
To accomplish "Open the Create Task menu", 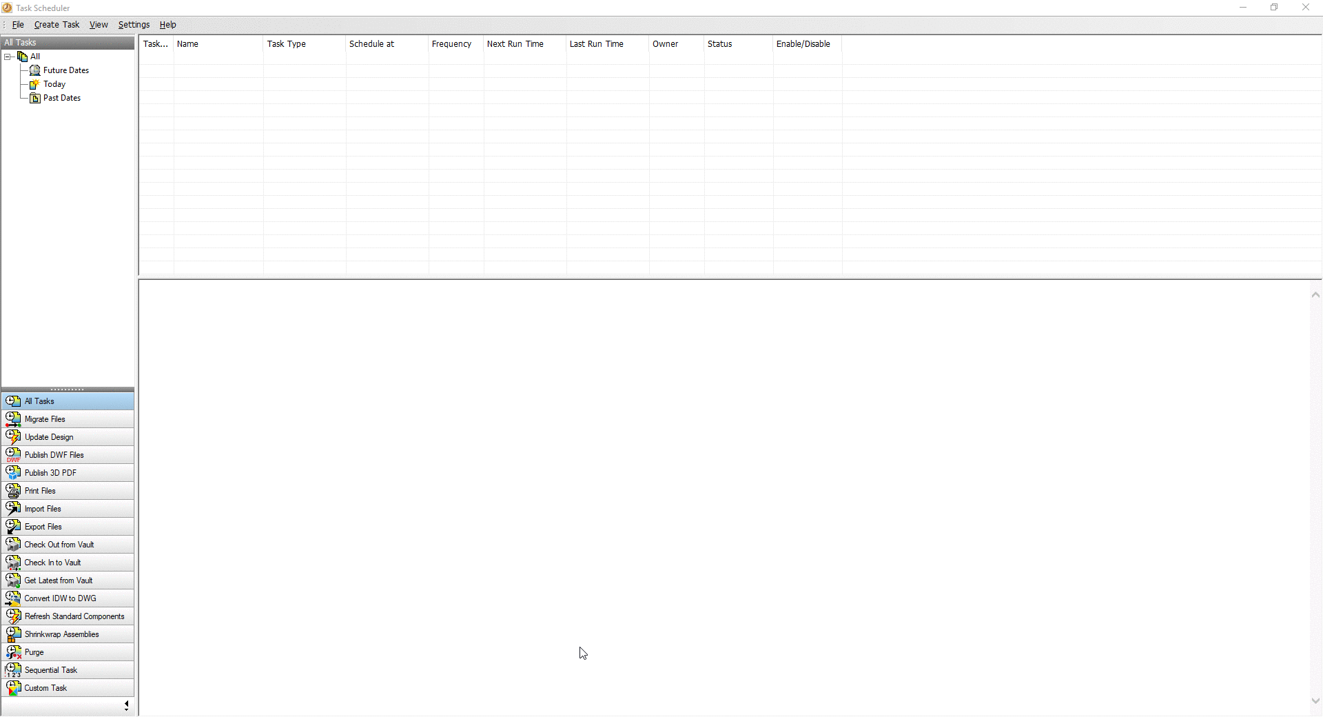I will coord(57,25).
